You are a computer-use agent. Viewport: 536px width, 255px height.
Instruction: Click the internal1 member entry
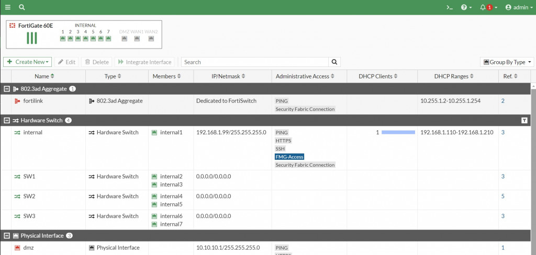[x=167, y=132]
